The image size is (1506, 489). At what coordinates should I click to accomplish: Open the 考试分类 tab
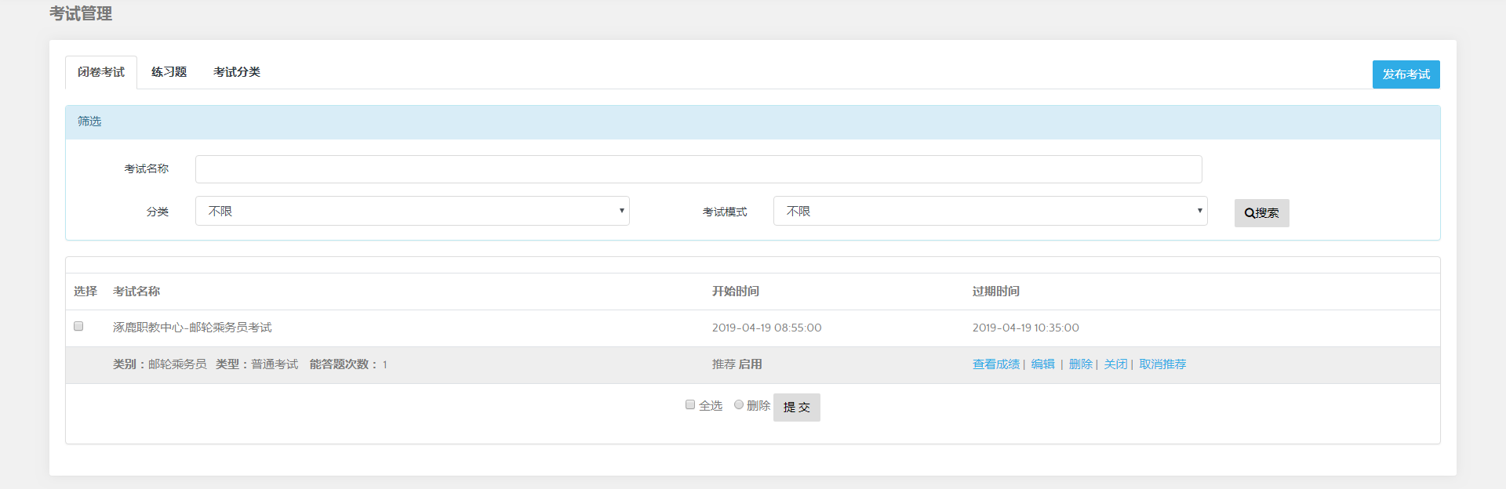pos(236,72)
